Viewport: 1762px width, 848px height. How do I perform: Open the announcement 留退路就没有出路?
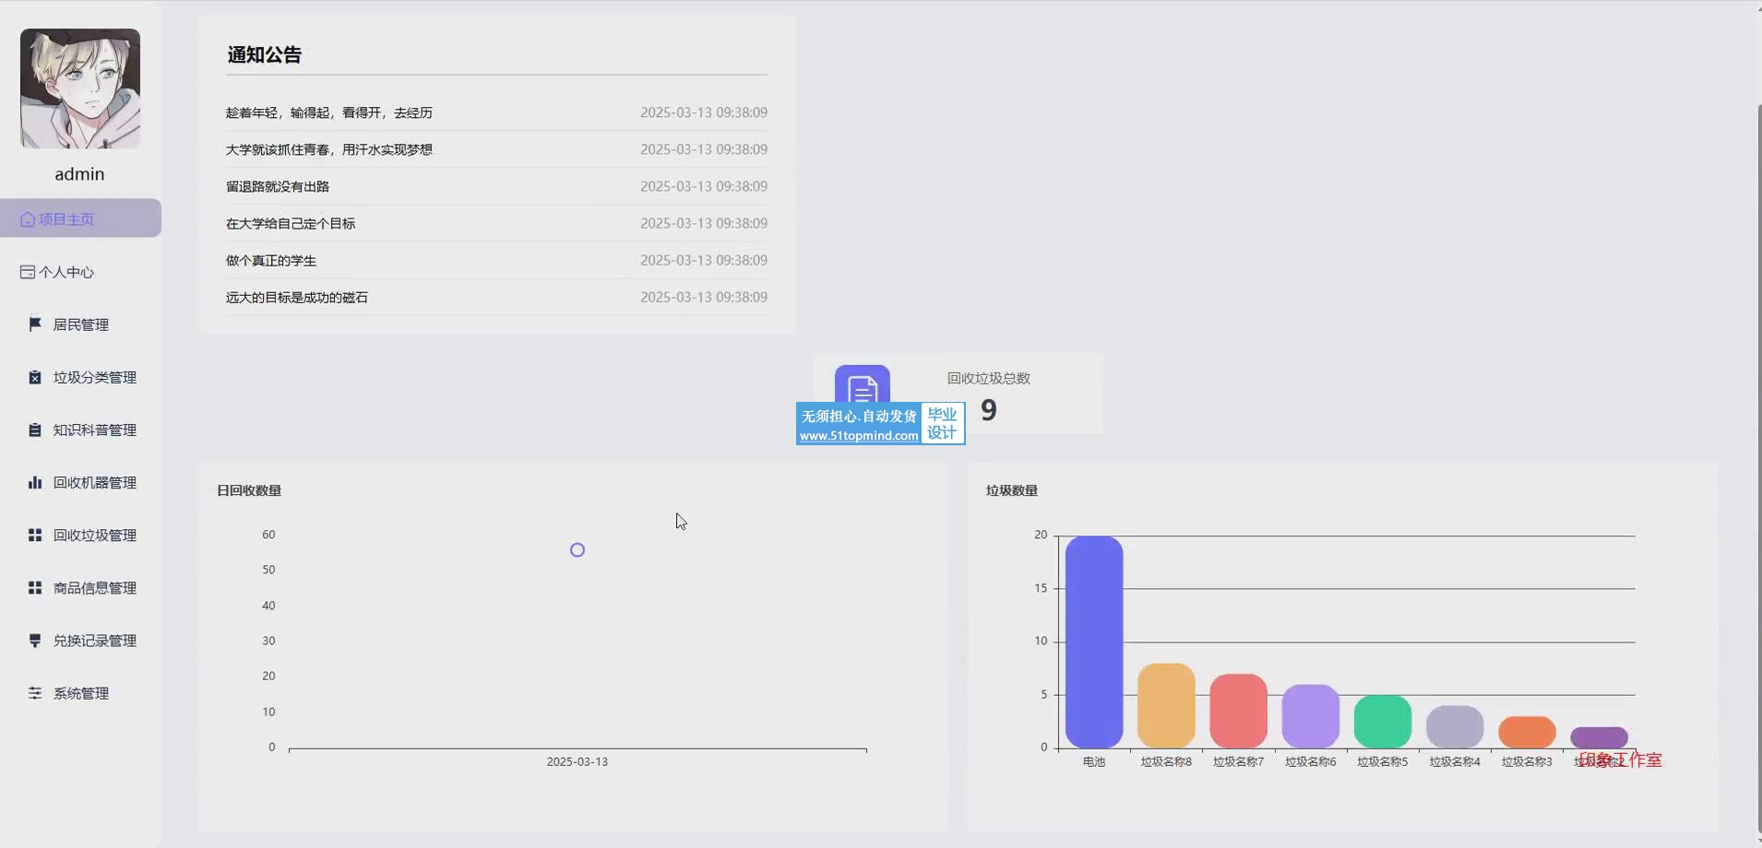pyautogui.click(x=278, y=186)
